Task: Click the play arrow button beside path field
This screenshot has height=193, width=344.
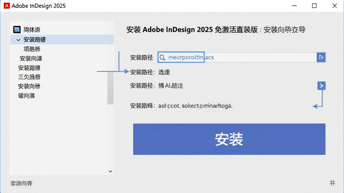Action: click(x=321, y=57)
